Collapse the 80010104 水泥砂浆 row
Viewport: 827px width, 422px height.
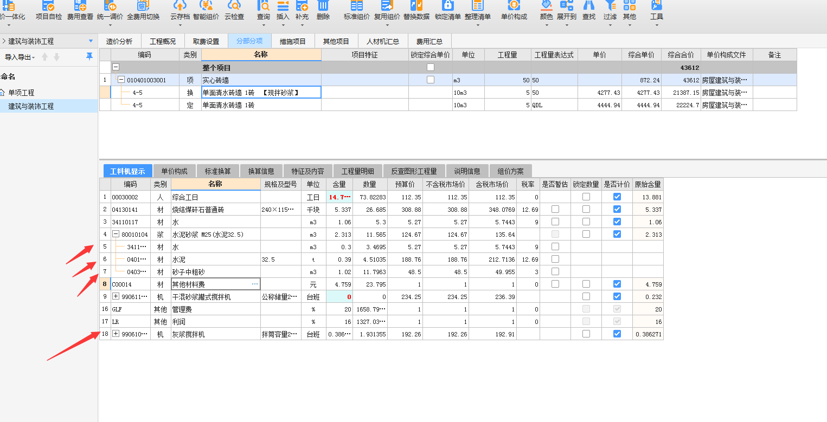116,234
